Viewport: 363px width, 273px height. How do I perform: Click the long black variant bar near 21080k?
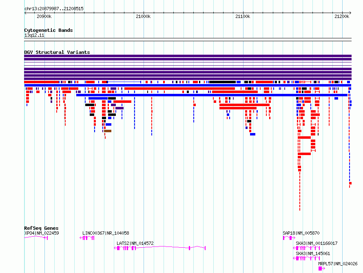[x=222, y=82]
